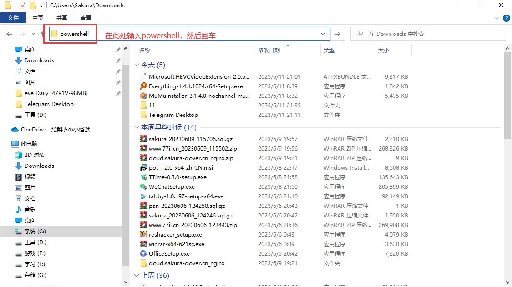512x287 pixels.
Task: Select the MuMuInstaller file icon
Action: [x=143, y=96]
